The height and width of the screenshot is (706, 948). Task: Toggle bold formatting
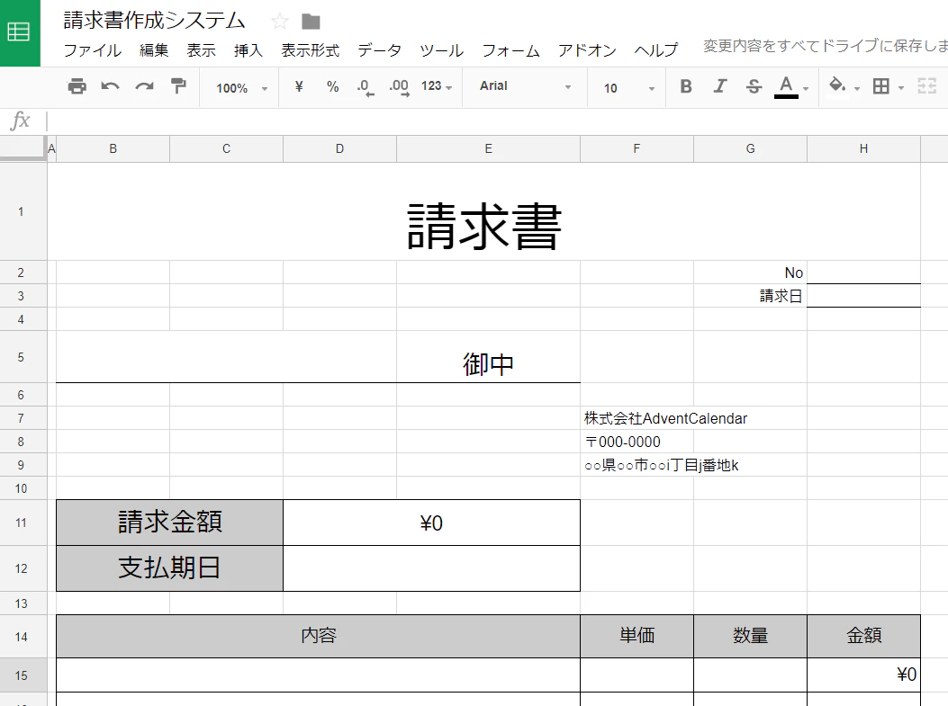pyautogui.click(x=686, y=86)
